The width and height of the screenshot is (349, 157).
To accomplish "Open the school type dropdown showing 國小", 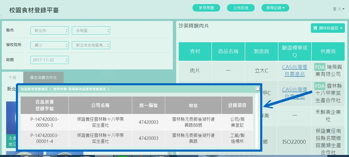I will 49,45.
